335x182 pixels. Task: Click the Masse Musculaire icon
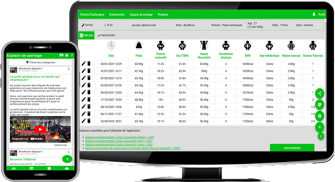204,45
